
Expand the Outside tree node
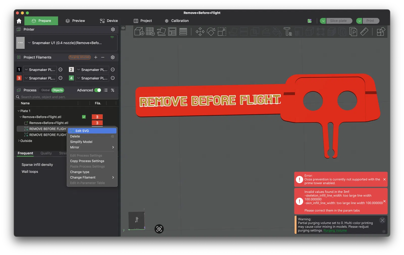click(19, 141)
